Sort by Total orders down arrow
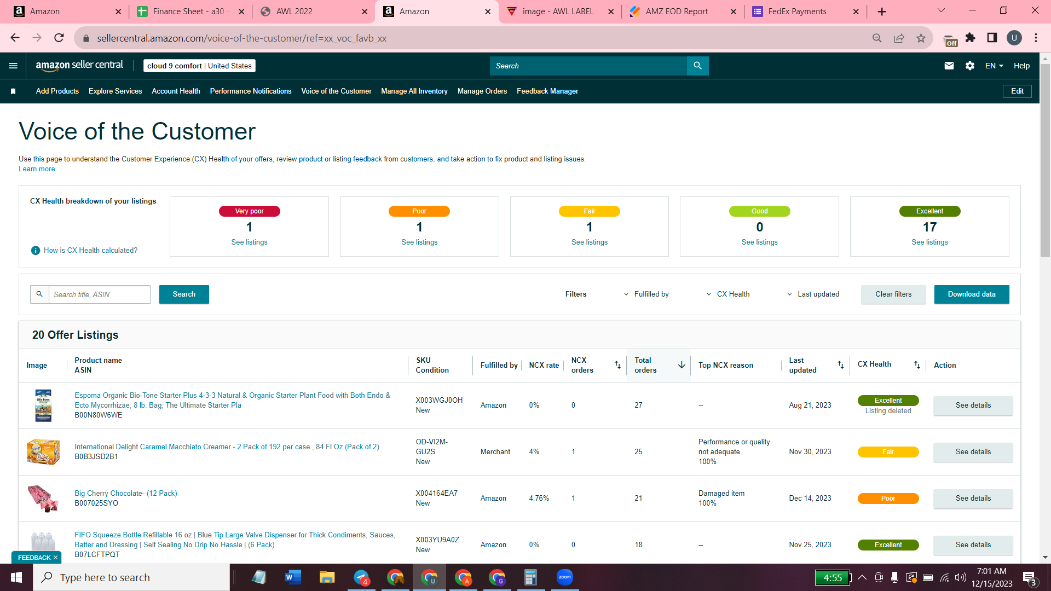 (682, 365)
